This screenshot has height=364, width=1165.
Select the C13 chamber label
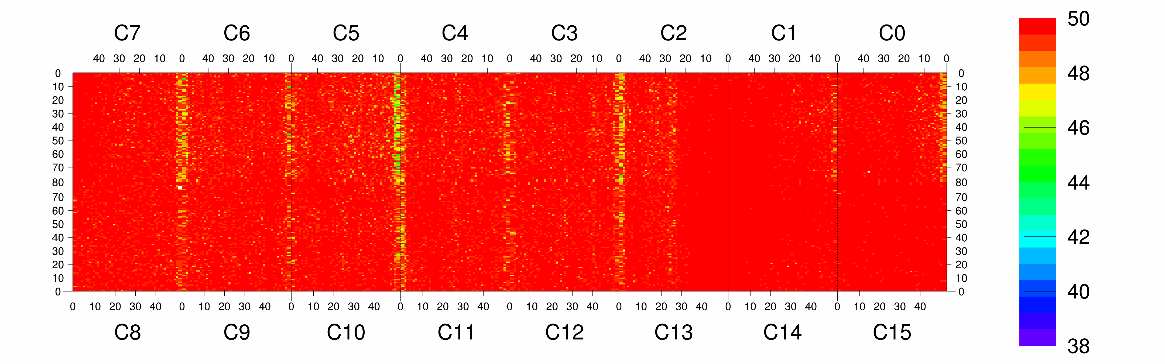(673, 332)
